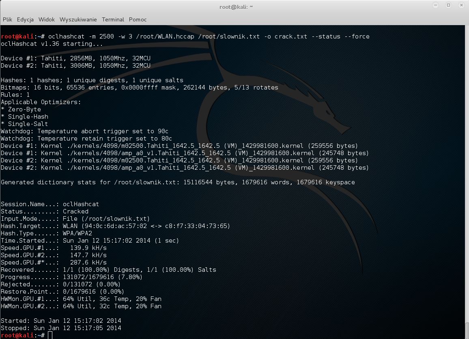
Task: Click the 'Speed.GPU.#2' 147.7 kH/s line
Action: click(x=54, y=256)
